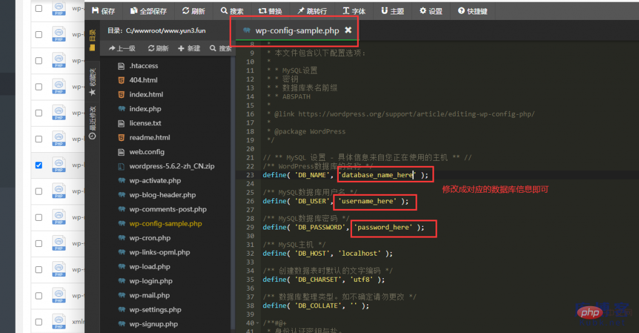Select the 目录 side tab
Viewport: 639px width, 333px height.
point(92,40)
